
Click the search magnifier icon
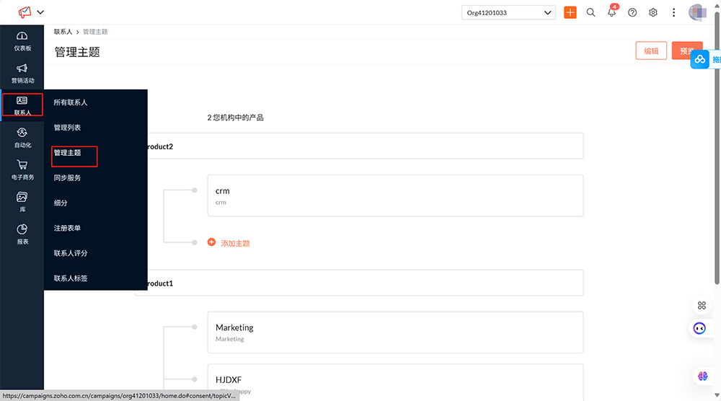click(590, 13)
